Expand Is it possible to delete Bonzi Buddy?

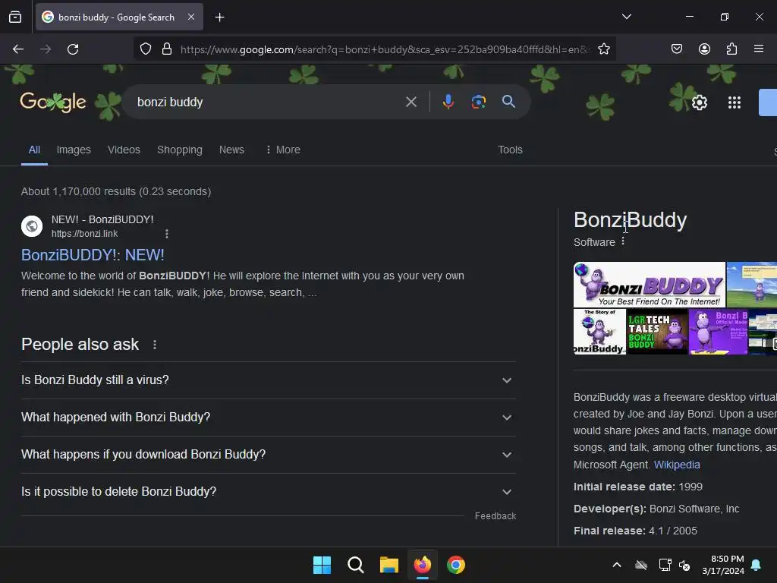(x=268, y=492)
